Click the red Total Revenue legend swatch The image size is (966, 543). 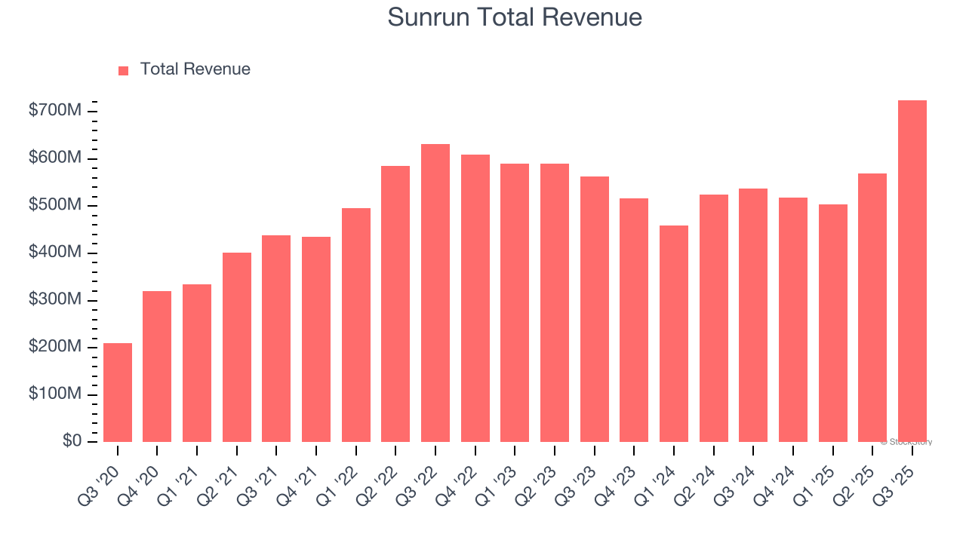click(x=123, y=68)
